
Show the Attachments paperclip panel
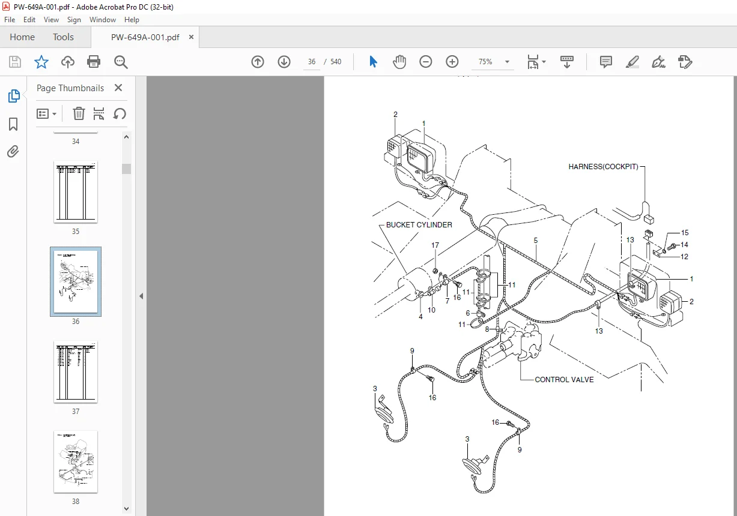(13, 151)
